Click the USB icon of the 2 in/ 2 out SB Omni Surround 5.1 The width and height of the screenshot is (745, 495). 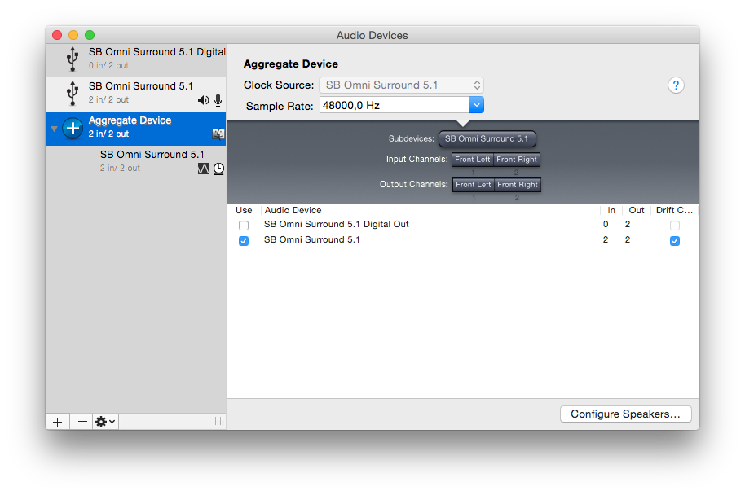(73, 93)
